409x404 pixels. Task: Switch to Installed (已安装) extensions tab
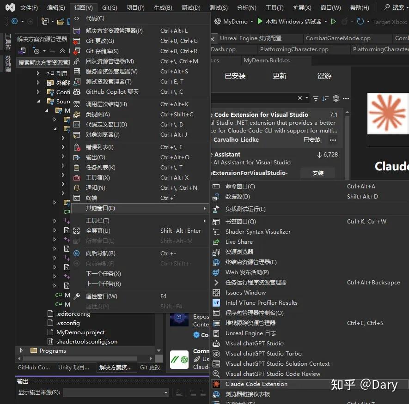(x=235, y=76)
